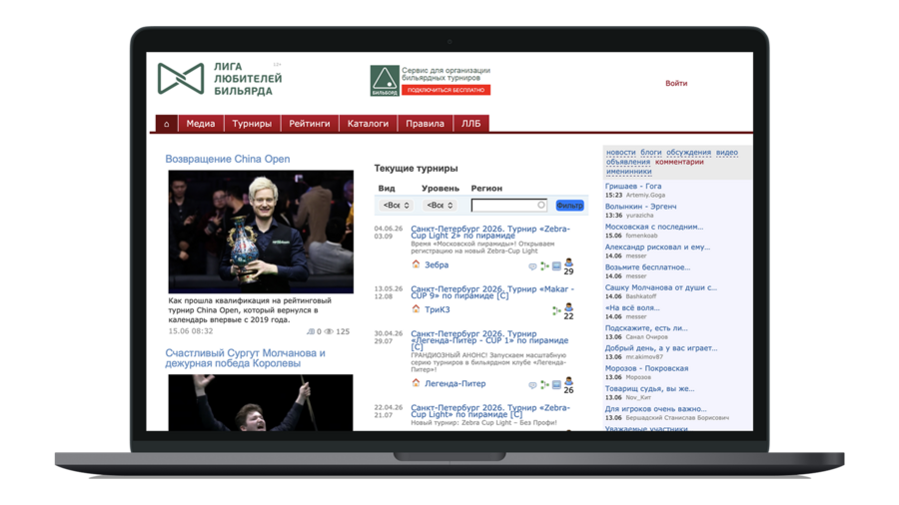Open the Турниры menu item
This screenshot has height=505, width=899.
(x=252, y=124)
